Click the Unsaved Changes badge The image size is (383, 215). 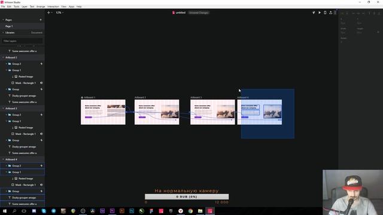(199, 13)
